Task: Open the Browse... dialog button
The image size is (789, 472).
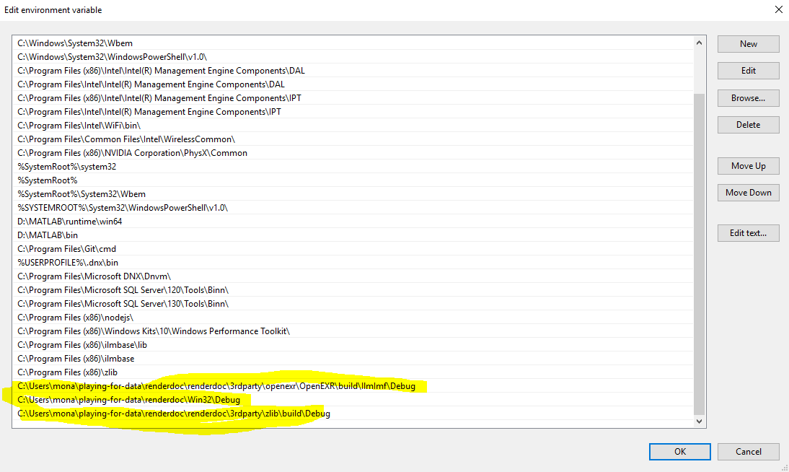Action: pyautogui.click(x=748, y=98)
